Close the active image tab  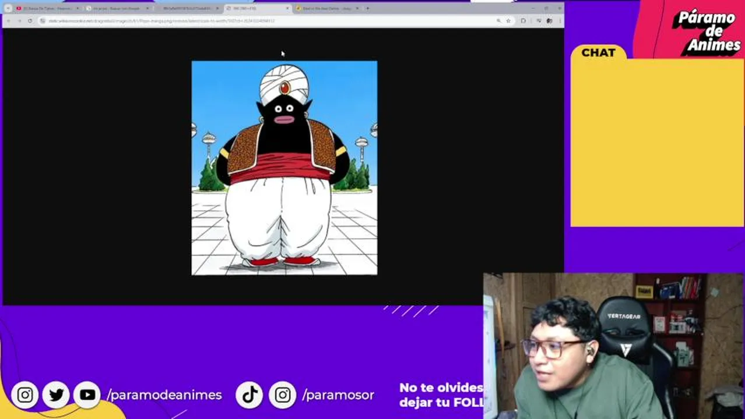coord(287,9)
